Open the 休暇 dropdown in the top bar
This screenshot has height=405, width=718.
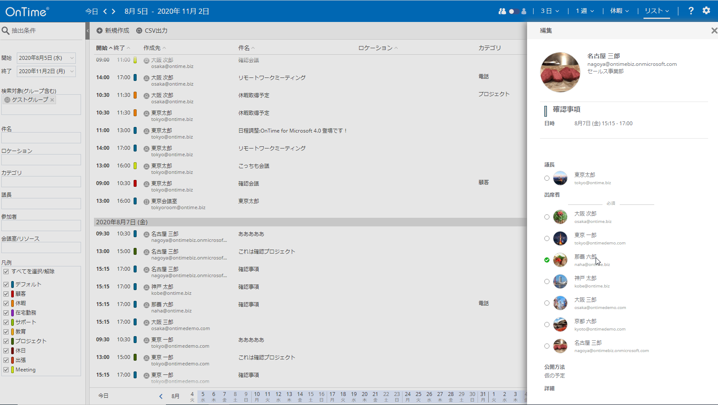click(x=620, y=10)
